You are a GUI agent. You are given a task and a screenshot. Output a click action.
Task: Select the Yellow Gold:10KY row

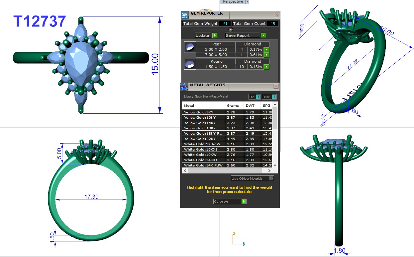[x=227, y=117]
